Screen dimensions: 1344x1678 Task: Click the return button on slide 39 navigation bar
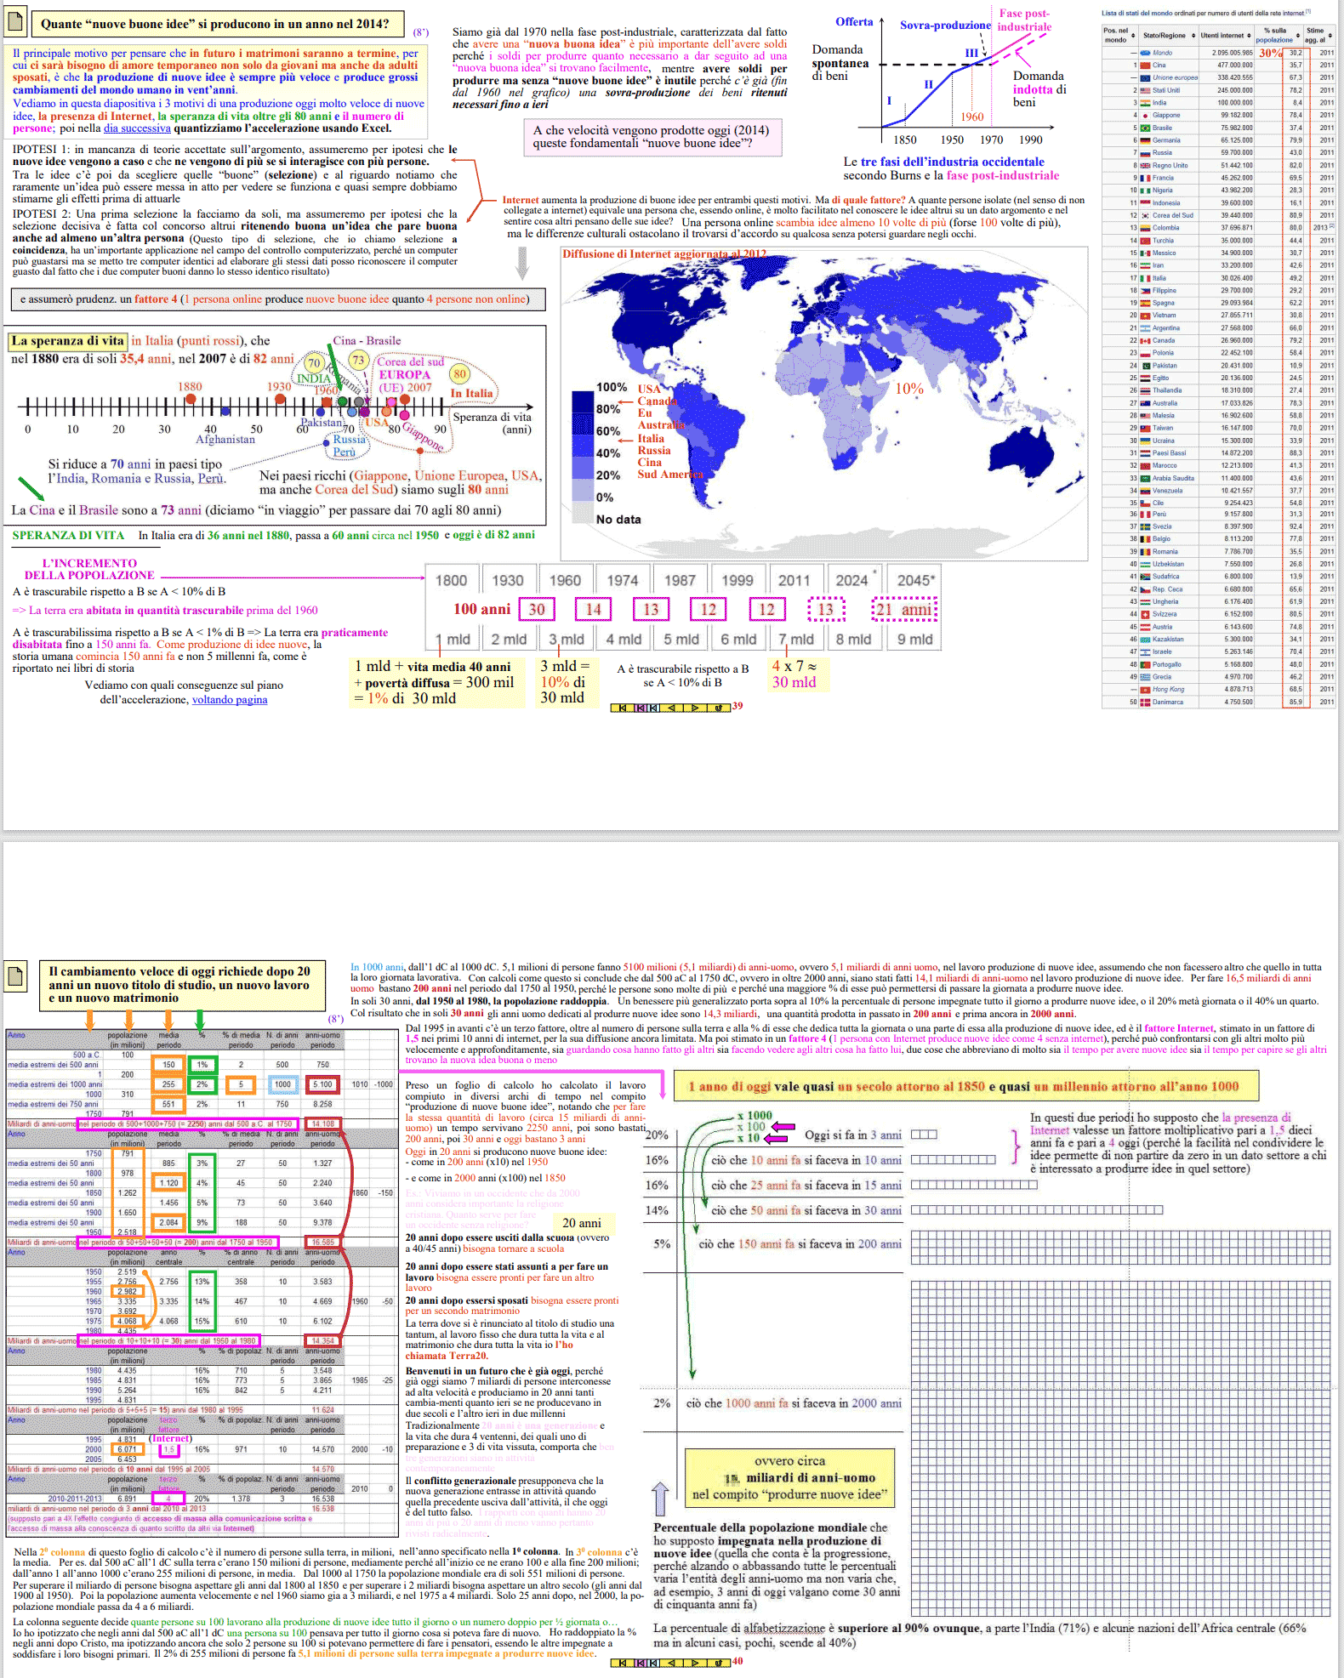719,708
